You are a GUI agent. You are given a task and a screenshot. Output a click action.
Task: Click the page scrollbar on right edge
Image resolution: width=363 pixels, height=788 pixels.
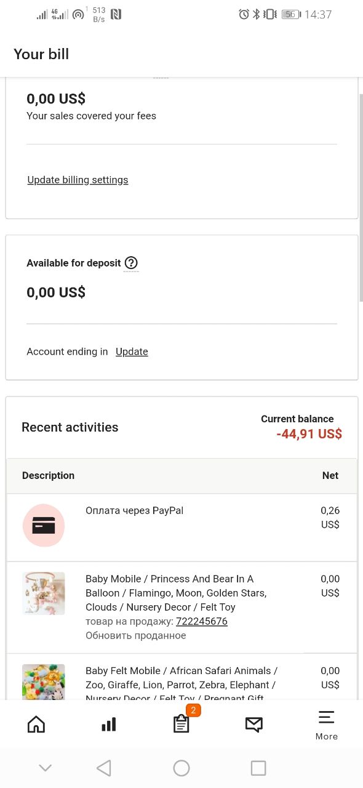(361, 197)
